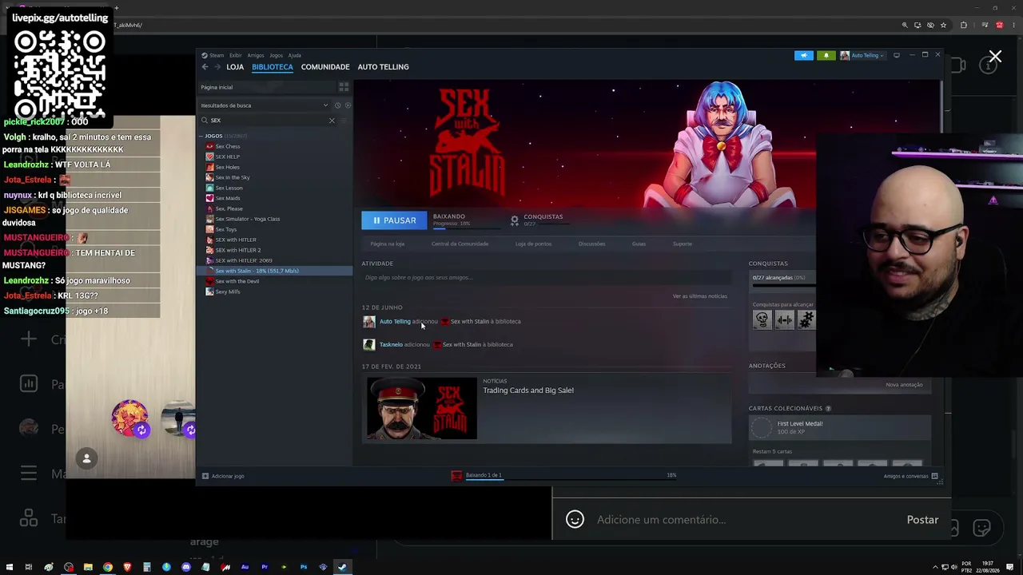Open the Jogos menu

pyautogui.click(x=276, y=55)
